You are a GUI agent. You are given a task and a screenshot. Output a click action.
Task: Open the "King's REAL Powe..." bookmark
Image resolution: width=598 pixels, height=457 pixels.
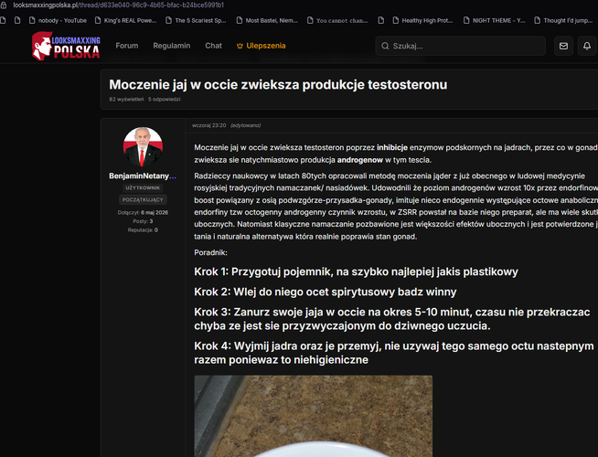(126, 21)
